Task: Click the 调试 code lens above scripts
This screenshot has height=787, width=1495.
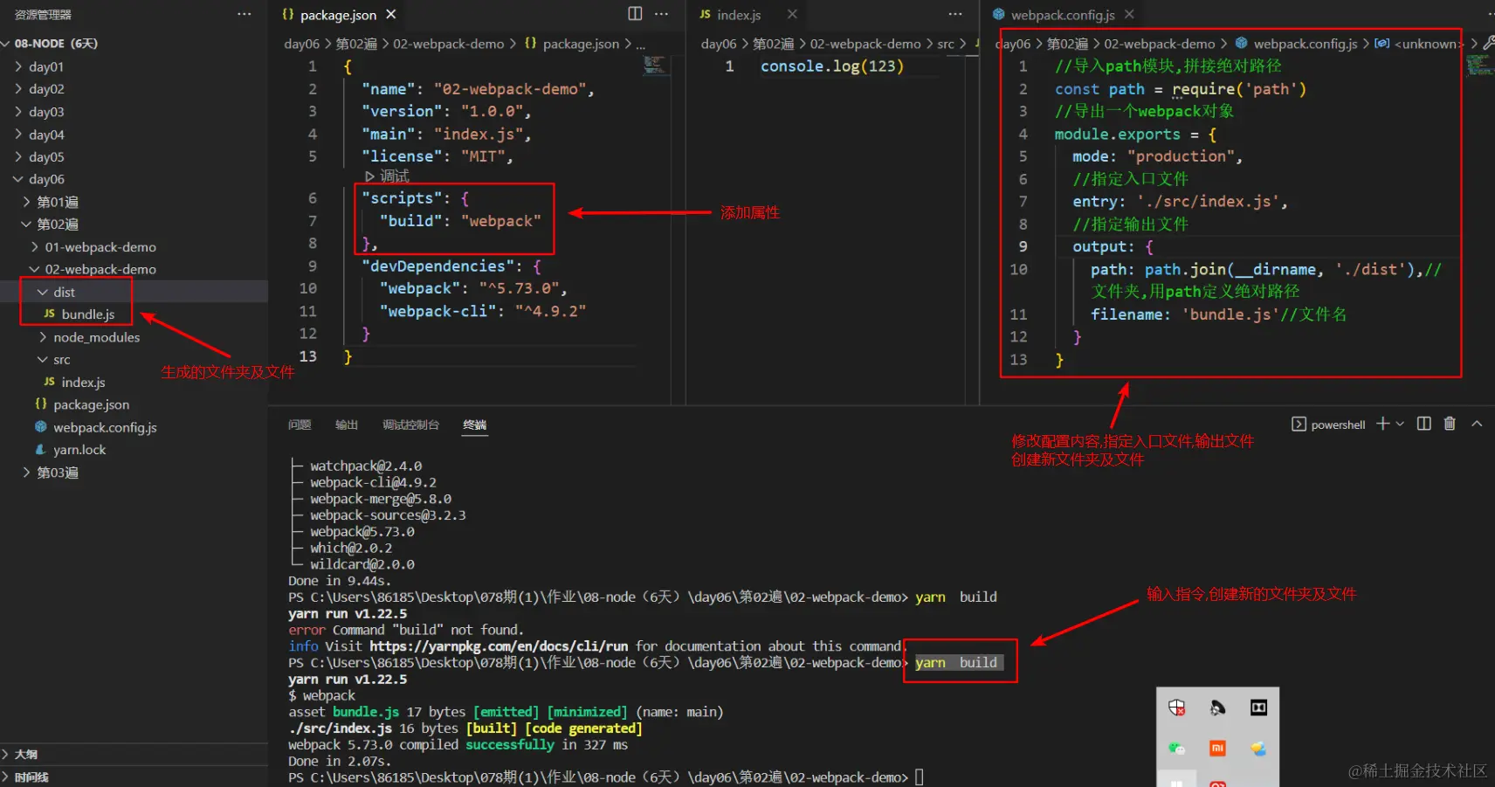Action: tap(387, 176)
